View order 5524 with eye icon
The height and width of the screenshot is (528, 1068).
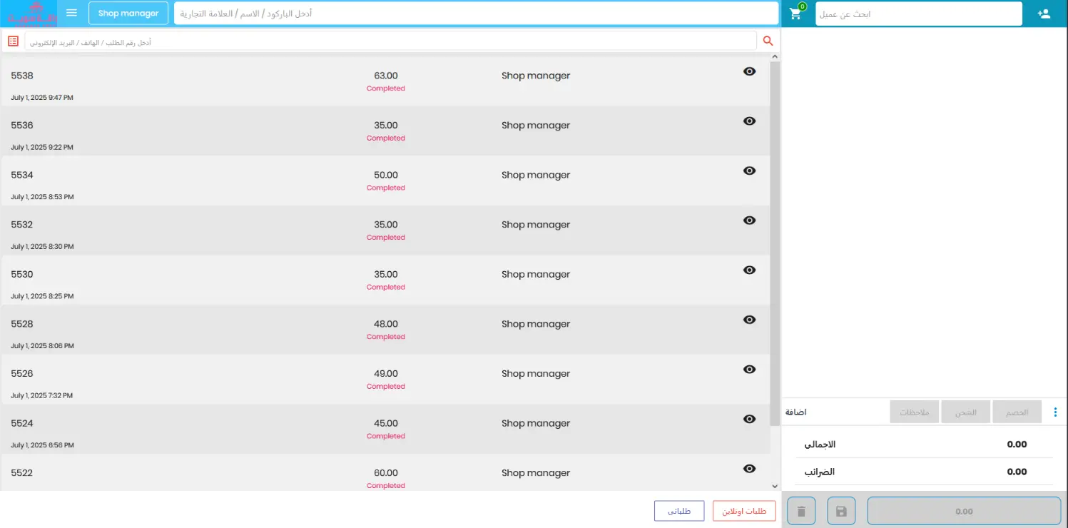pos(749,419)
